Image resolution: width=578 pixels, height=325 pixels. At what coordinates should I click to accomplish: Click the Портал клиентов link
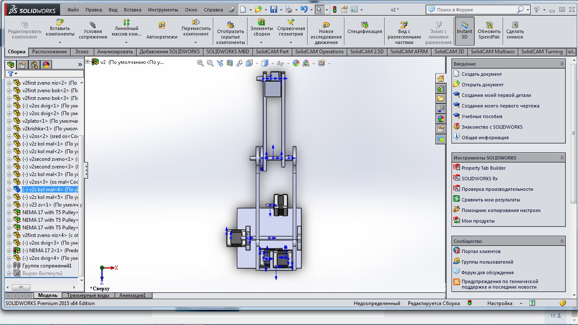pyautogui.click(x=481, y=251)
